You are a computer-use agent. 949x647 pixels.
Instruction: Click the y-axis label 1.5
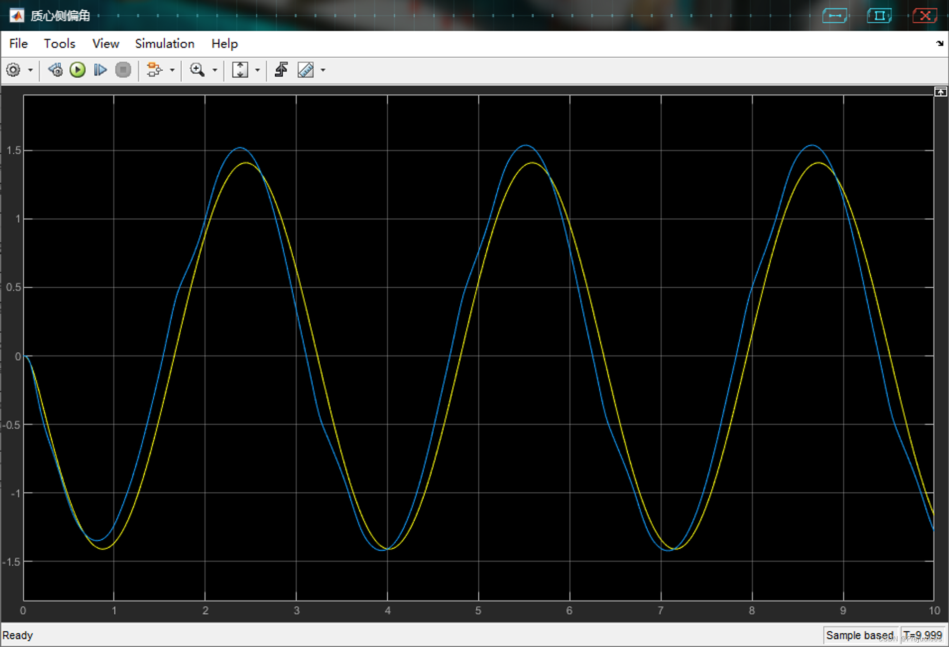tap(14, 150)
